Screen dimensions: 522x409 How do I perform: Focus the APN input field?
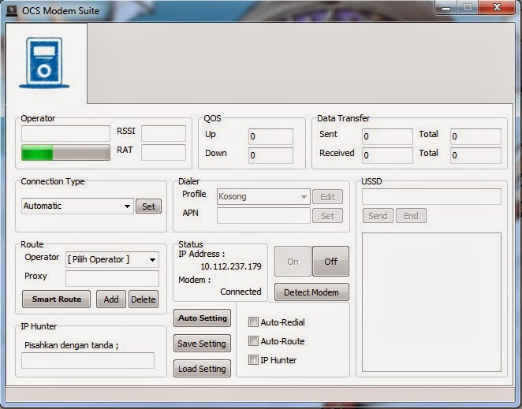coord(263,216)
